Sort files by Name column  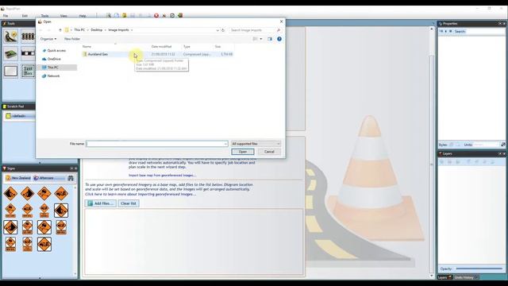click(87, 47)
